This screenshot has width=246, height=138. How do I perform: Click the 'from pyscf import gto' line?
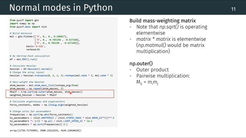[x=24, y=20]
